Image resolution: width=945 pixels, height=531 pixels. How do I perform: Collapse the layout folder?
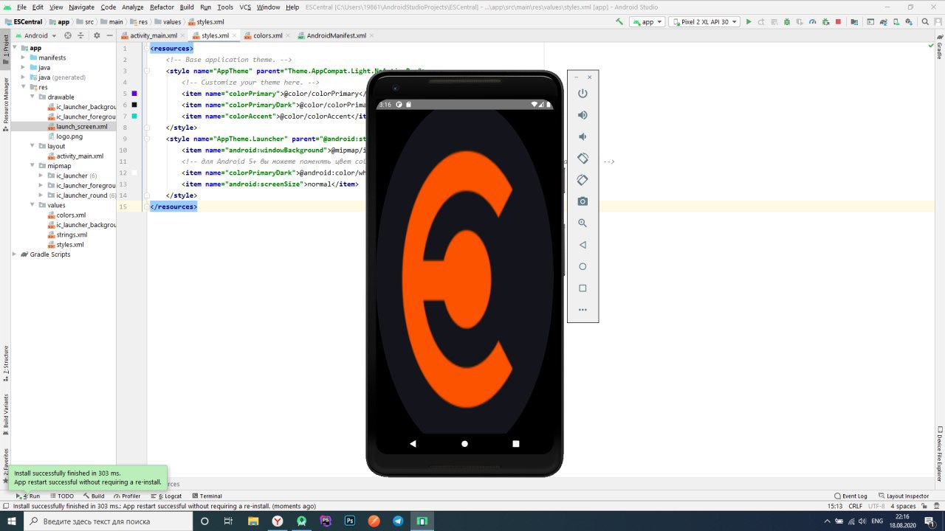click(33, 146)
